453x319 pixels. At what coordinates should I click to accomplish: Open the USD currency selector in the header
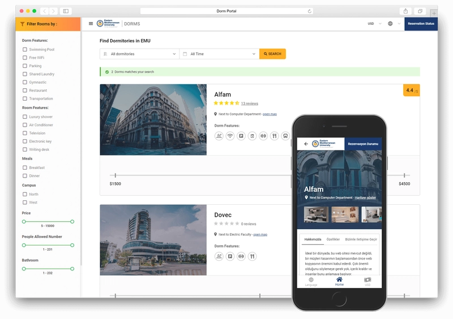coord(374,24)
